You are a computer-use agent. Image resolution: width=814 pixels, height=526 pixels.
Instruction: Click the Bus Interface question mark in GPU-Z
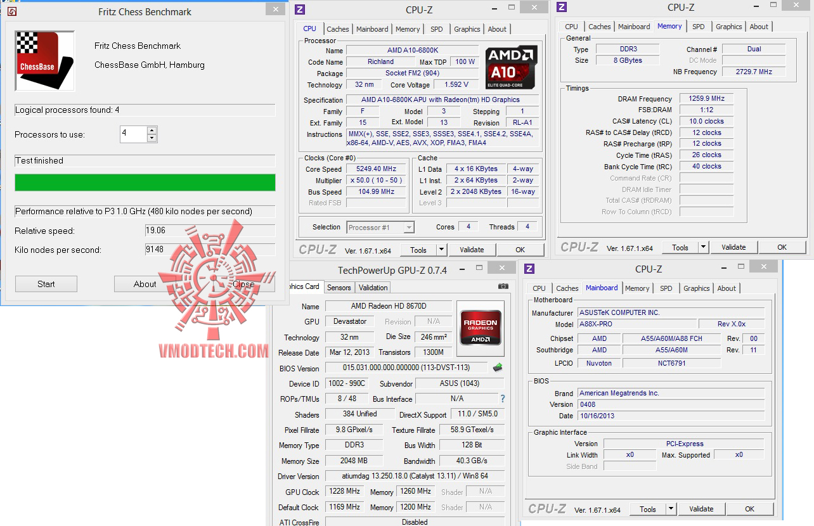click(503, 399)
